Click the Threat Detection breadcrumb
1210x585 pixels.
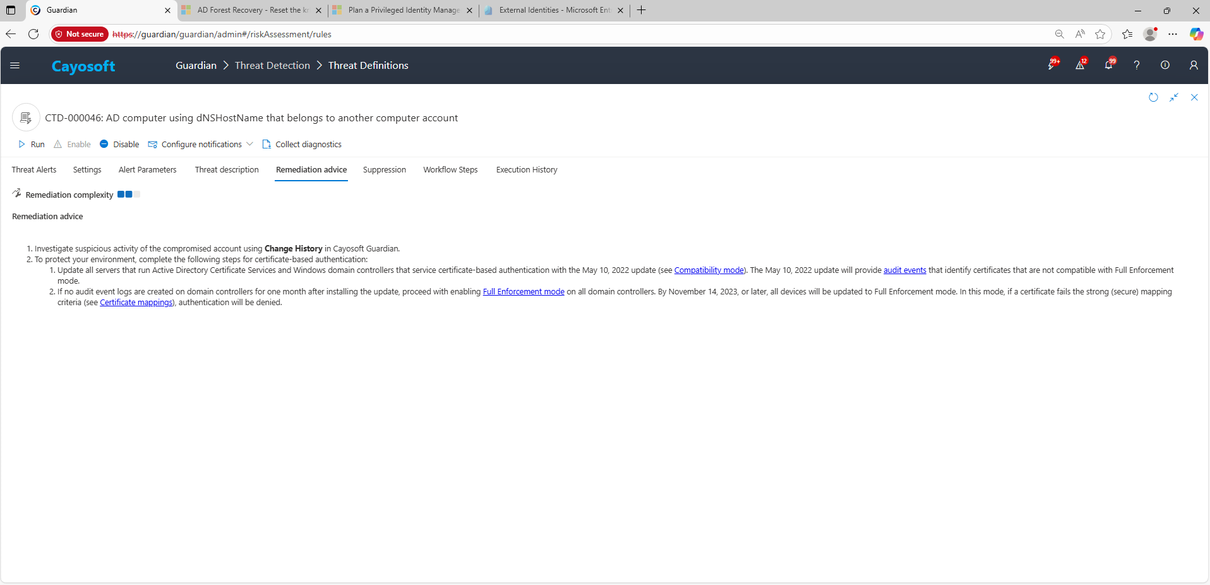click(x=272, y=66)
